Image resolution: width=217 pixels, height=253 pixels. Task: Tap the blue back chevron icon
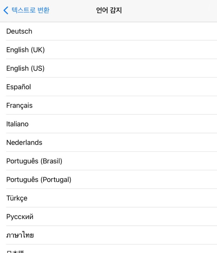click(x=6, y=10)
